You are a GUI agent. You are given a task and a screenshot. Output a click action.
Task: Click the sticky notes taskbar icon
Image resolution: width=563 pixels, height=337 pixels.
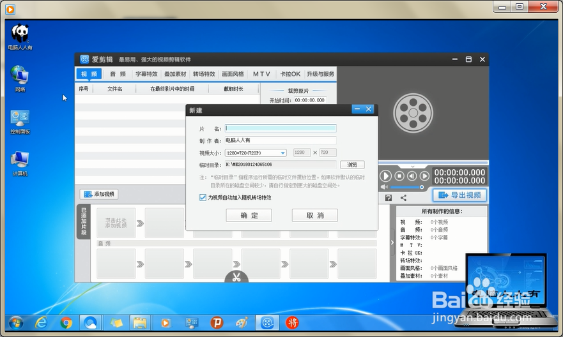pyautogui.click(x=116, y=324)
